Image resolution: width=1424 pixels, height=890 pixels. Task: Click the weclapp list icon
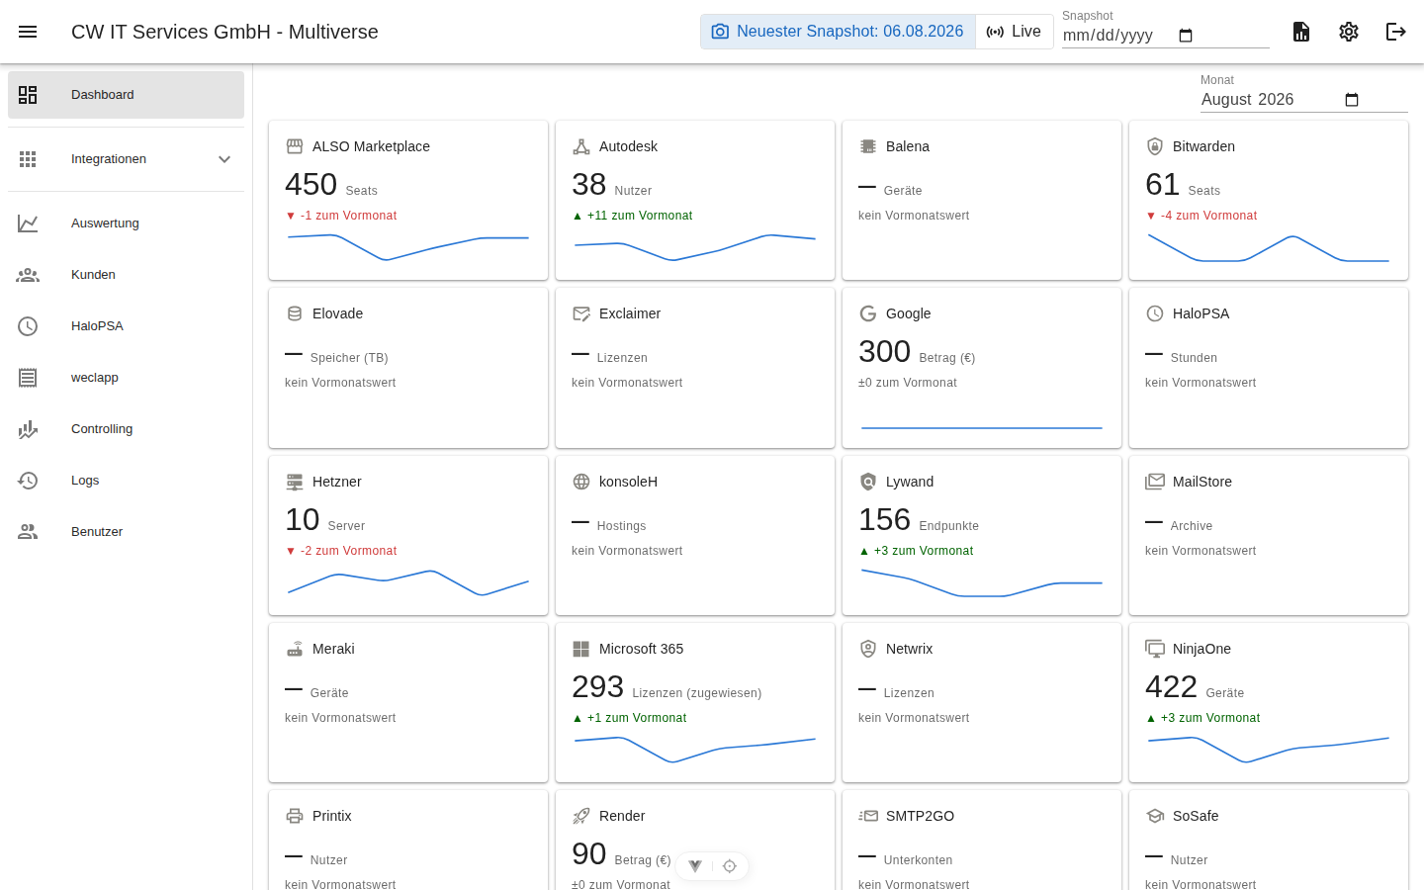(x=28, y=378)
